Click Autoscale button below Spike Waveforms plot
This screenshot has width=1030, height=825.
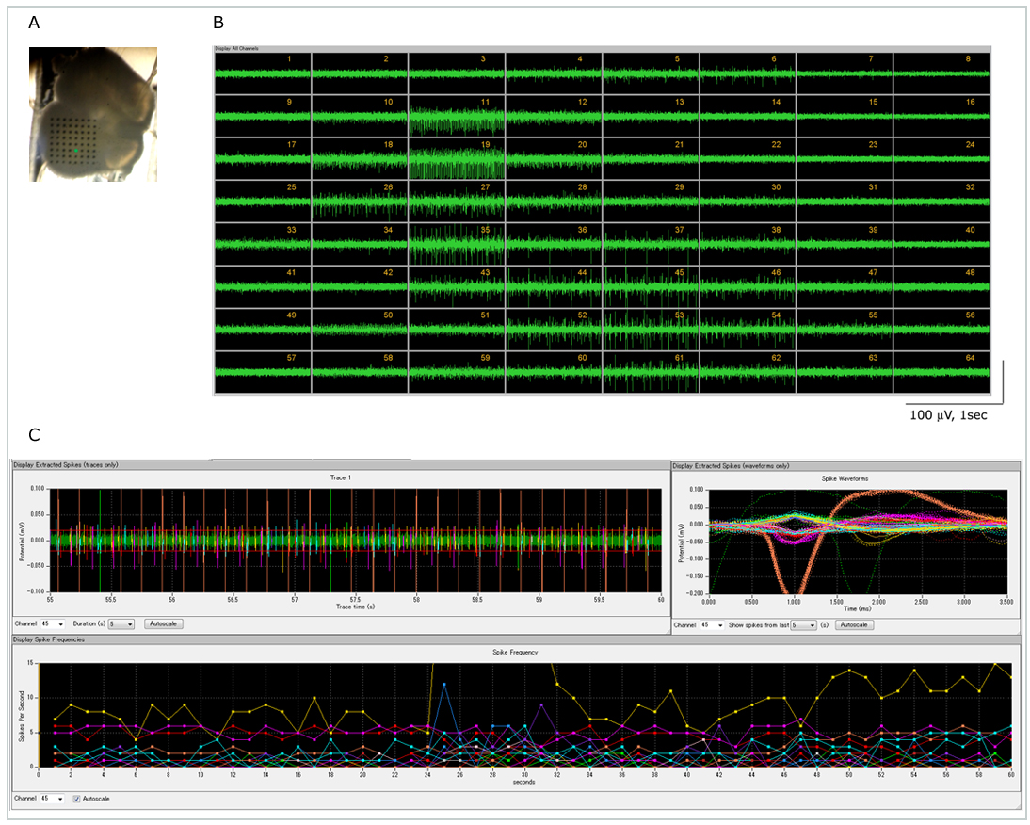pyautogui.click(x=854, y=624)
